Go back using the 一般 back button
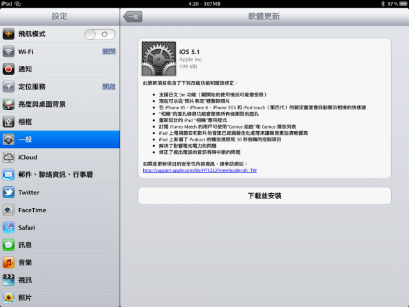Screen dimensions: 409x307 click(133, 17)
